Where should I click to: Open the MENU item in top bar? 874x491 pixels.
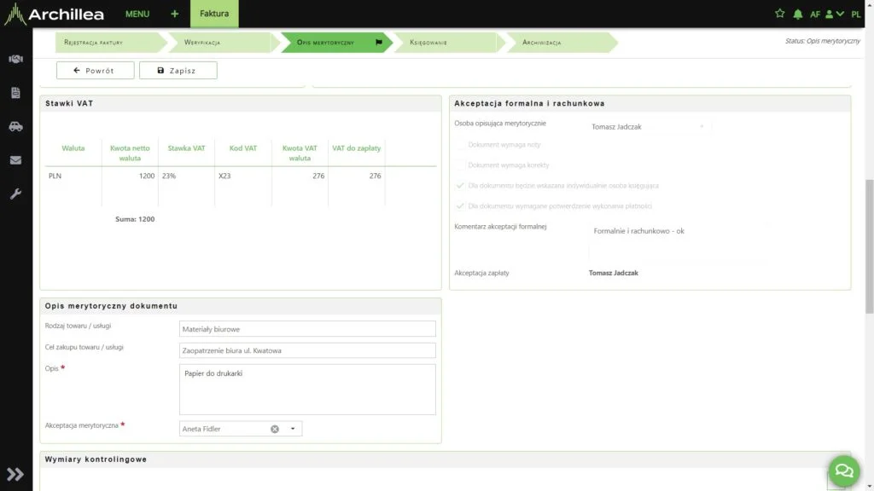tap(137, 14)
